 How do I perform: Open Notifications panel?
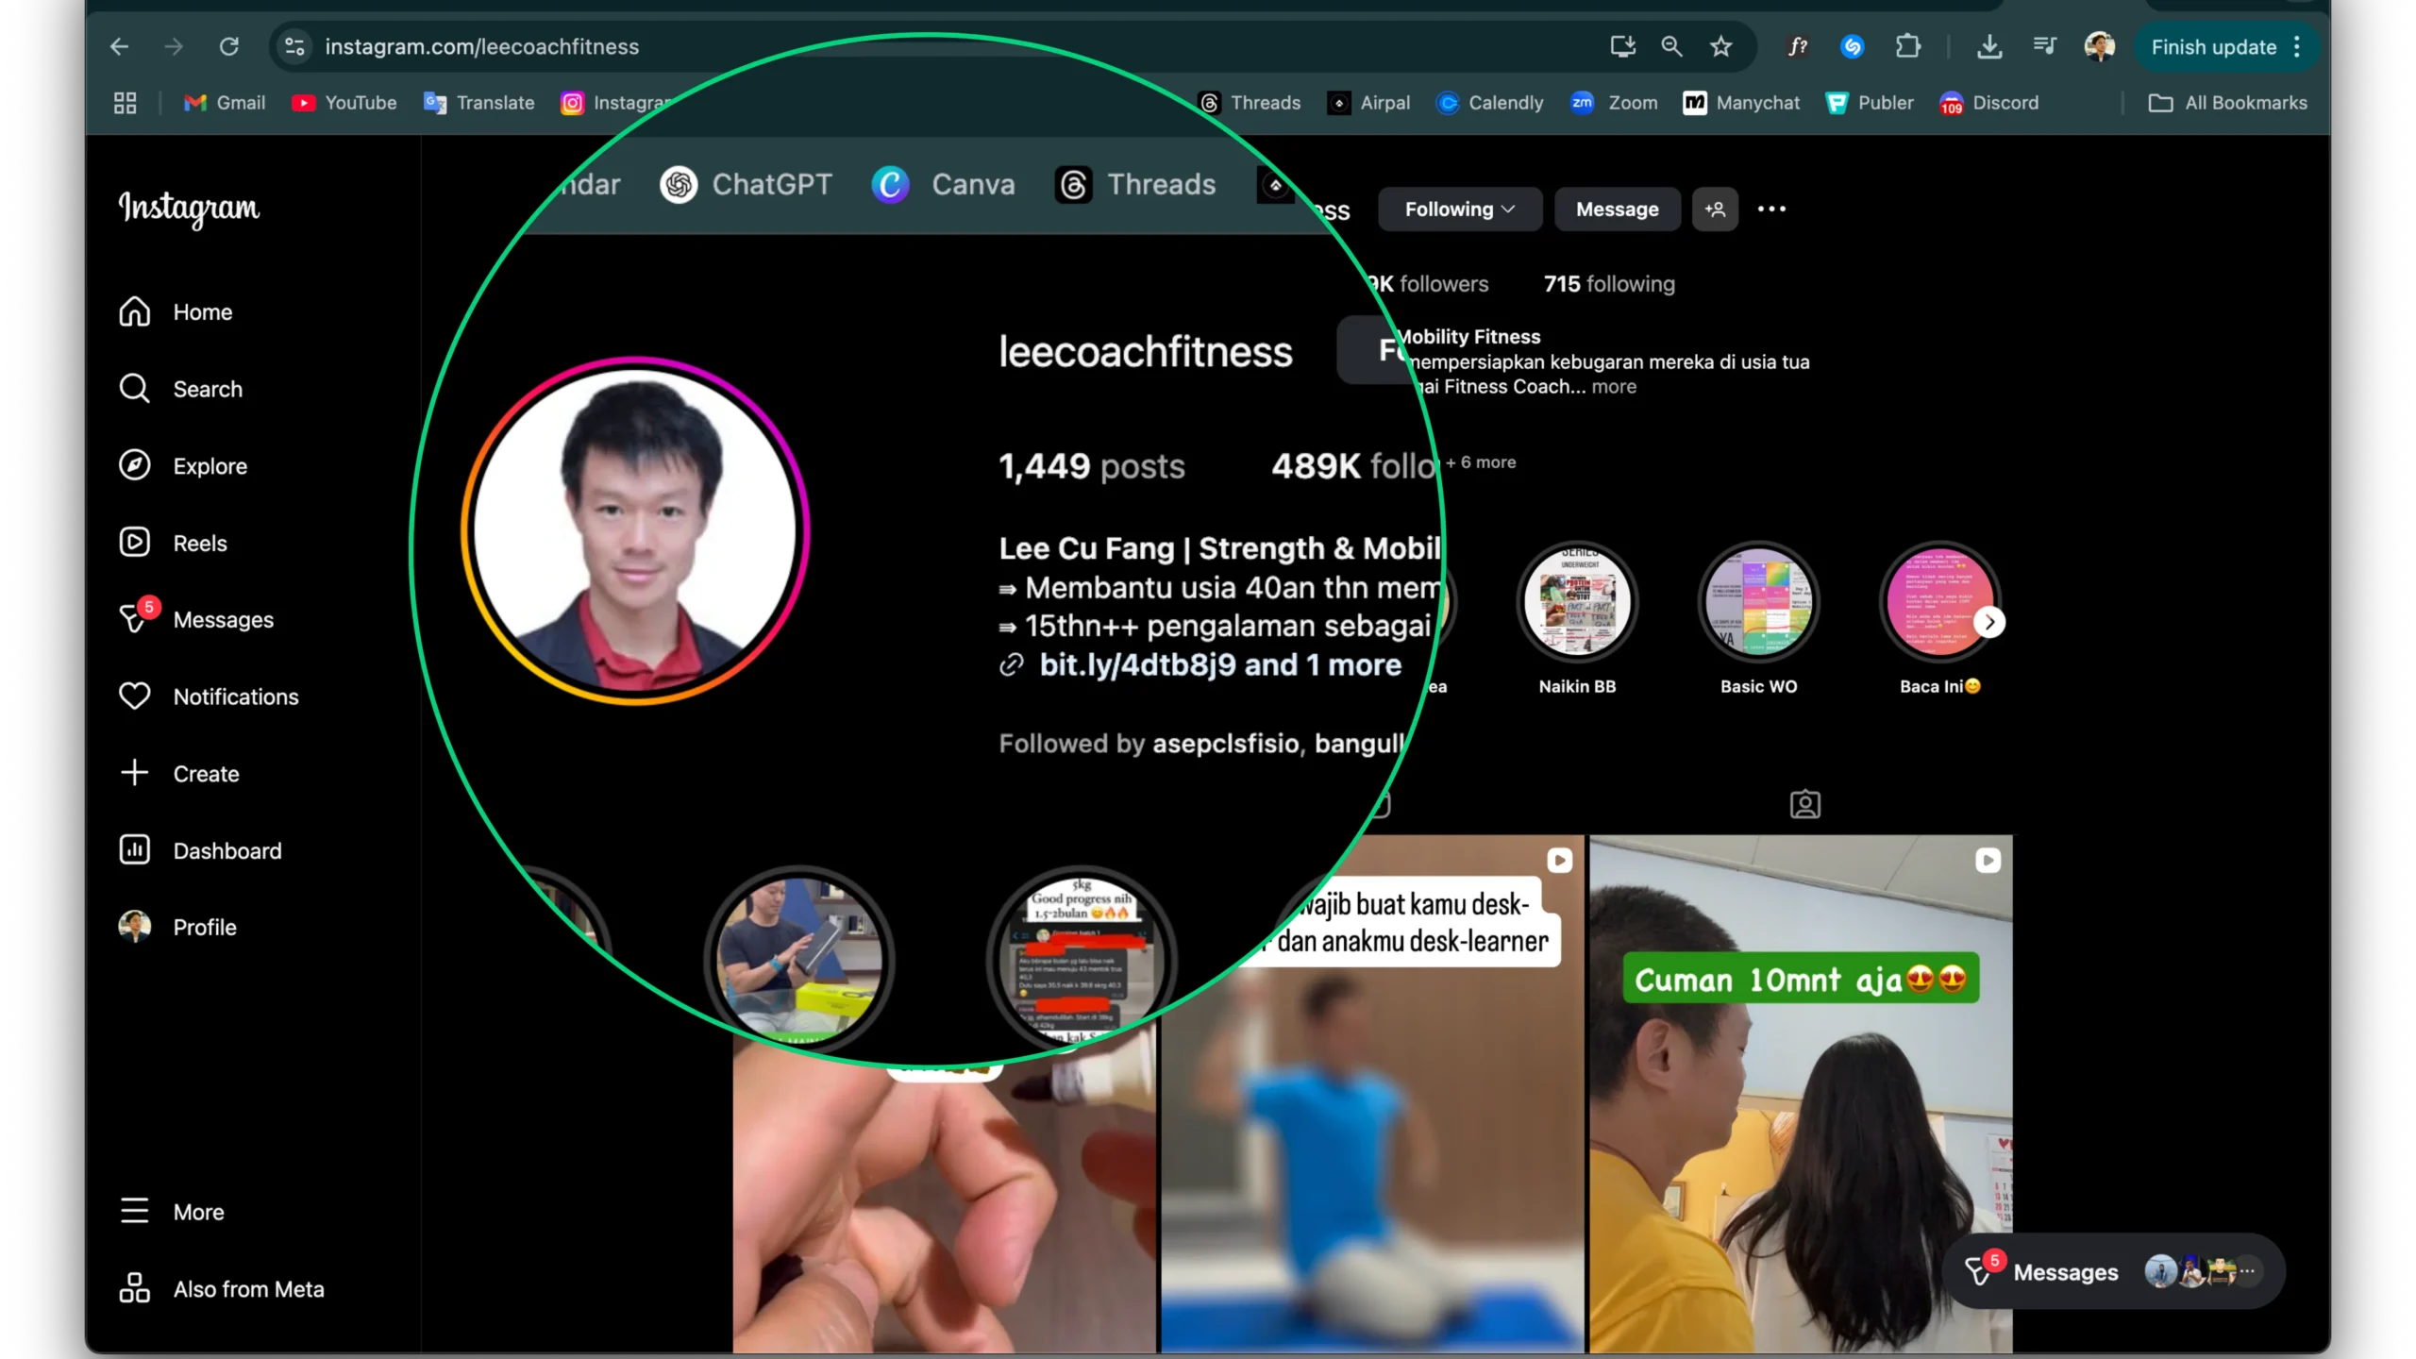pos(209,696)
